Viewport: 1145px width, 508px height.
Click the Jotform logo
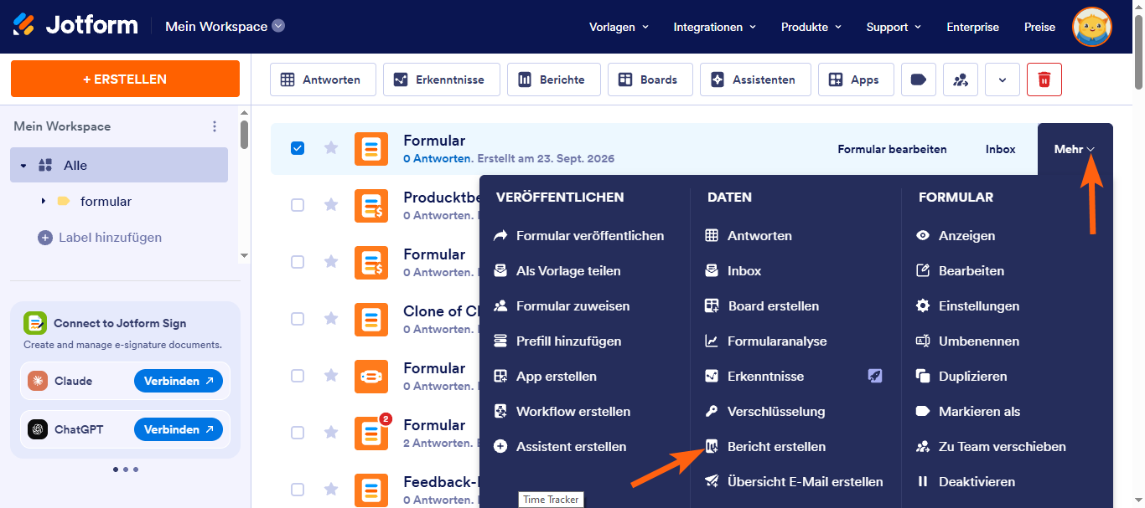tap(75, 25)
